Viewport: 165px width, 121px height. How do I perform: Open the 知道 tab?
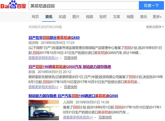coord(62,17)
